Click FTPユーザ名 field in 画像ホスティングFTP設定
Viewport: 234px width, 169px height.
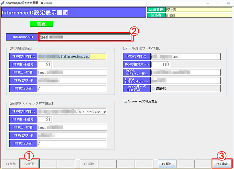72,127
